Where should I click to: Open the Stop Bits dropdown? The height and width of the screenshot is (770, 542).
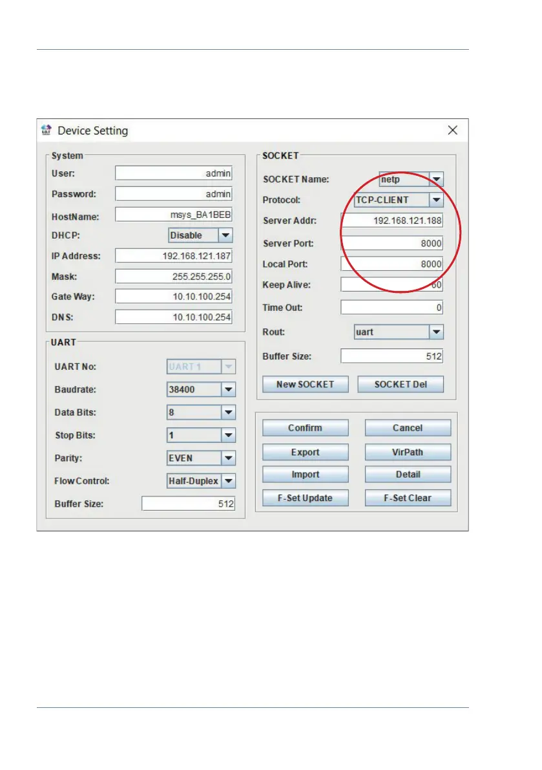click(x=227, y=435)
